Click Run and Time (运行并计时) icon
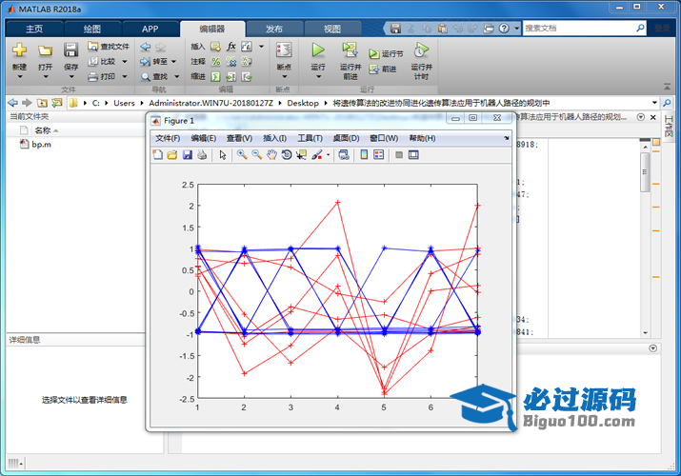Screen dimensions: 681x476 coord(421,50)
